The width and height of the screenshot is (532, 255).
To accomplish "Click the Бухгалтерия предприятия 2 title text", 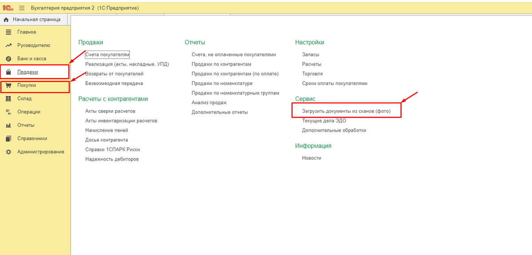I will click(x=63, y=8).
